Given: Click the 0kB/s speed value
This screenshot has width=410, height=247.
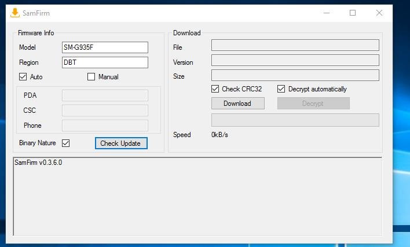Looking at the screenshot, I should [x=219, y=135].
